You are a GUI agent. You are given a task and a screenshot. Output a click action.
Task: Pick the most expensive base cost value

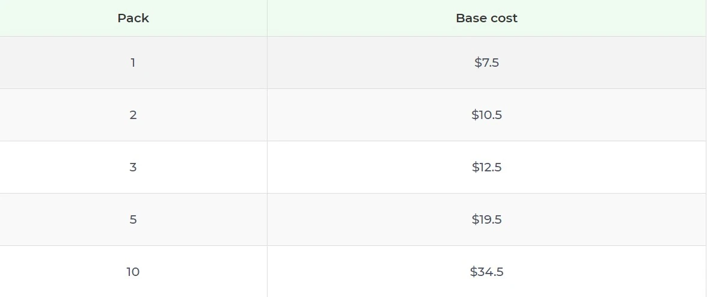point(486,272)
